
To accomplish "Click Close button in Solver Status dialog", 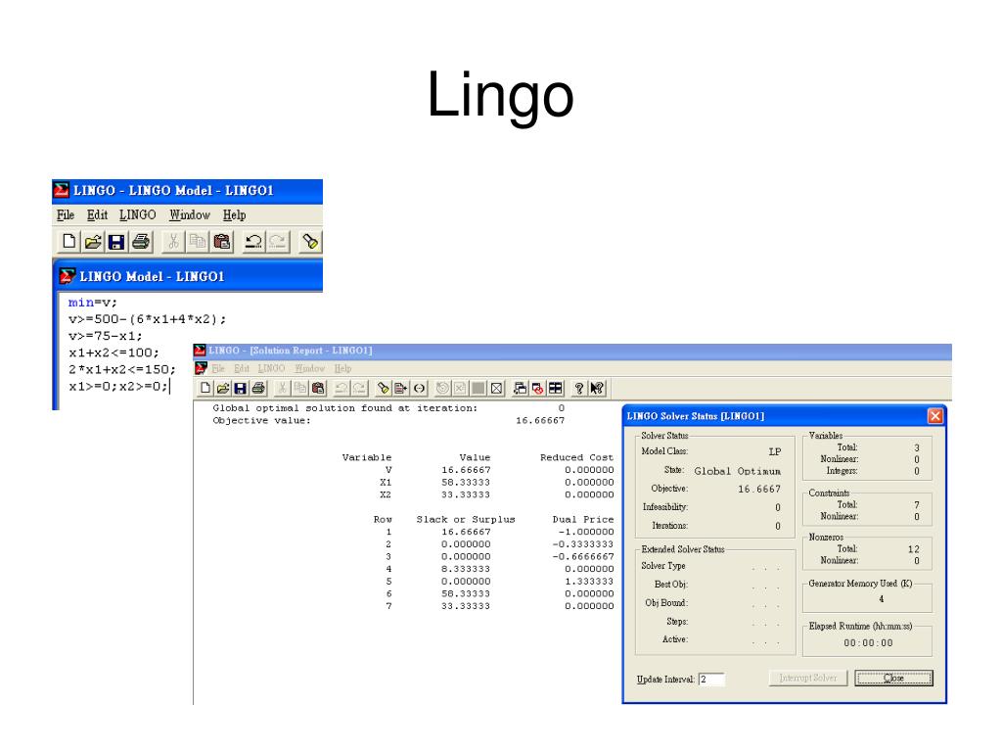I will (893, 678).
